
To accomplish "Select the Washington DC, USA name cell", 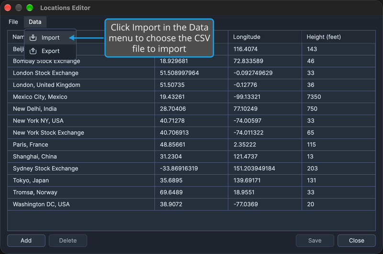I will coord(81,204).
